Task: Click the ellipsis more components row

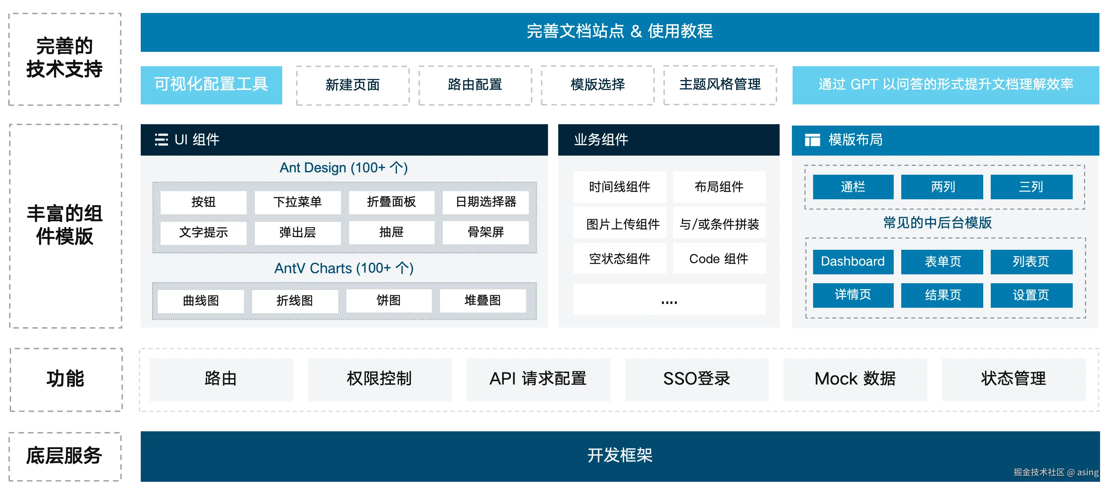Action: tap(669, 300)
